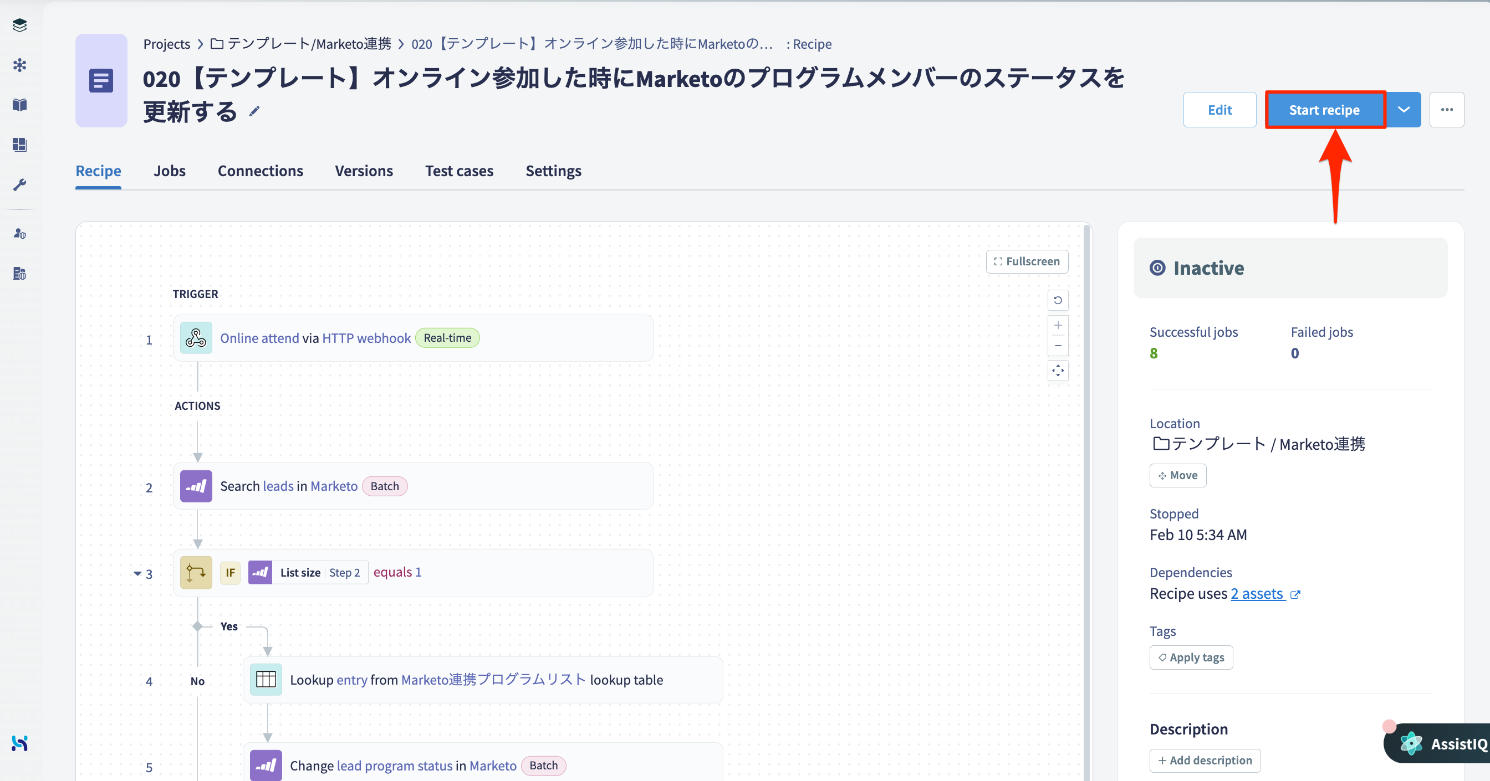Open the Versions tab
Image resolution: width=1490 pixels, height=781 pixels.
coord(364,171)
